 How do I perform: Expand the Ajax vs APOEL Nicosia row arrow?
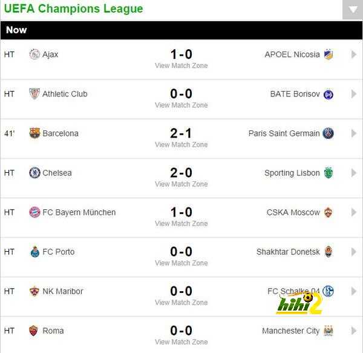353,55
